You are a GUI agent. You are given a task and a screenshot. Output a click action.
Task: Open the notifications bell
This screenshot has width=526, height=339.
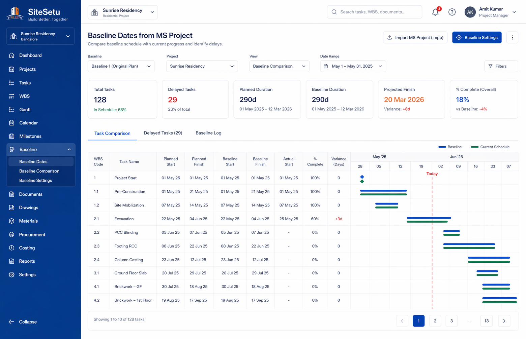click(435, 12)
